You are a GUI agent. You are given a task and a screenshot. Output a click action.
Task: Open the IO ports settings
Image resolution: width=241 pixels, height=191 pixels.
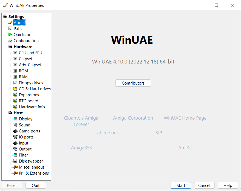[26, 137]
